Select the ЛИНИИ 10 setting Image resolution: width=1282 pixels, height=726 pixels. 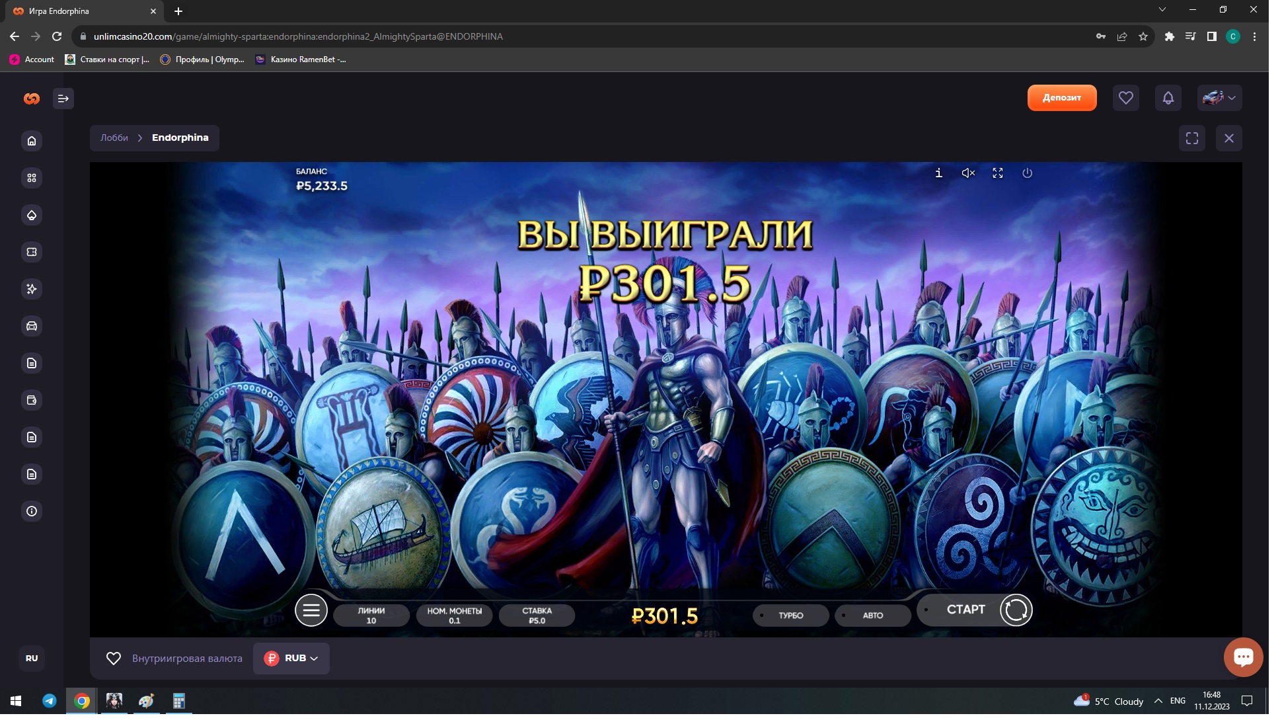click(371, 616)
